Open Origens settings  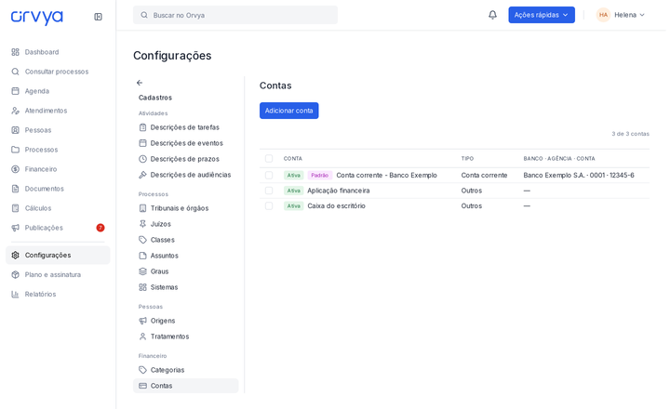click(x=185, y=321)
